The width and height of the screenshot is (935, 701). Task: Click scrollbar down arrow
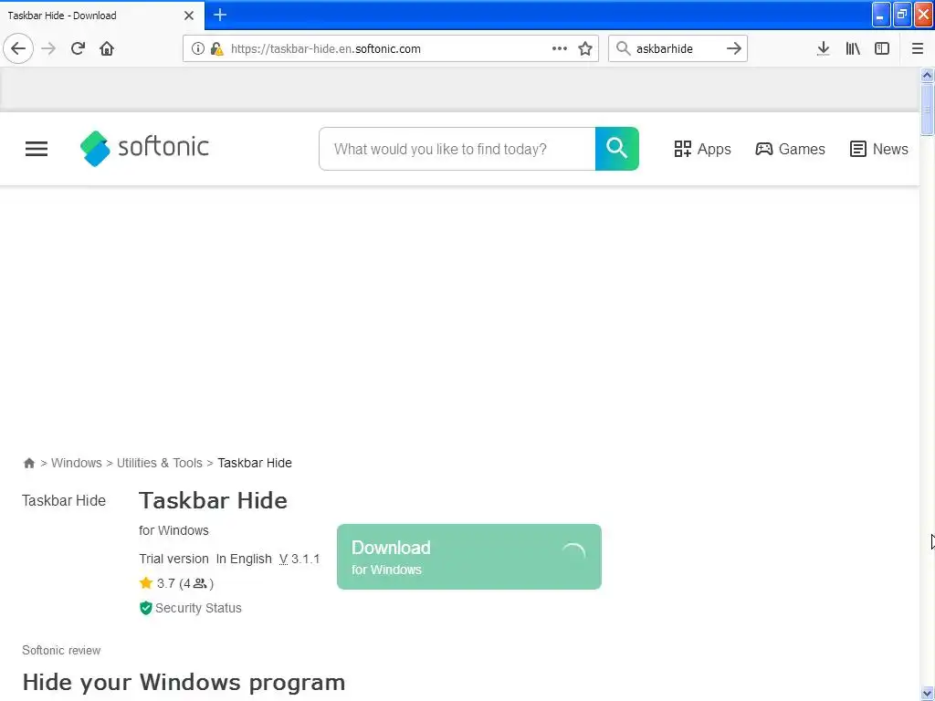[927, 694]
